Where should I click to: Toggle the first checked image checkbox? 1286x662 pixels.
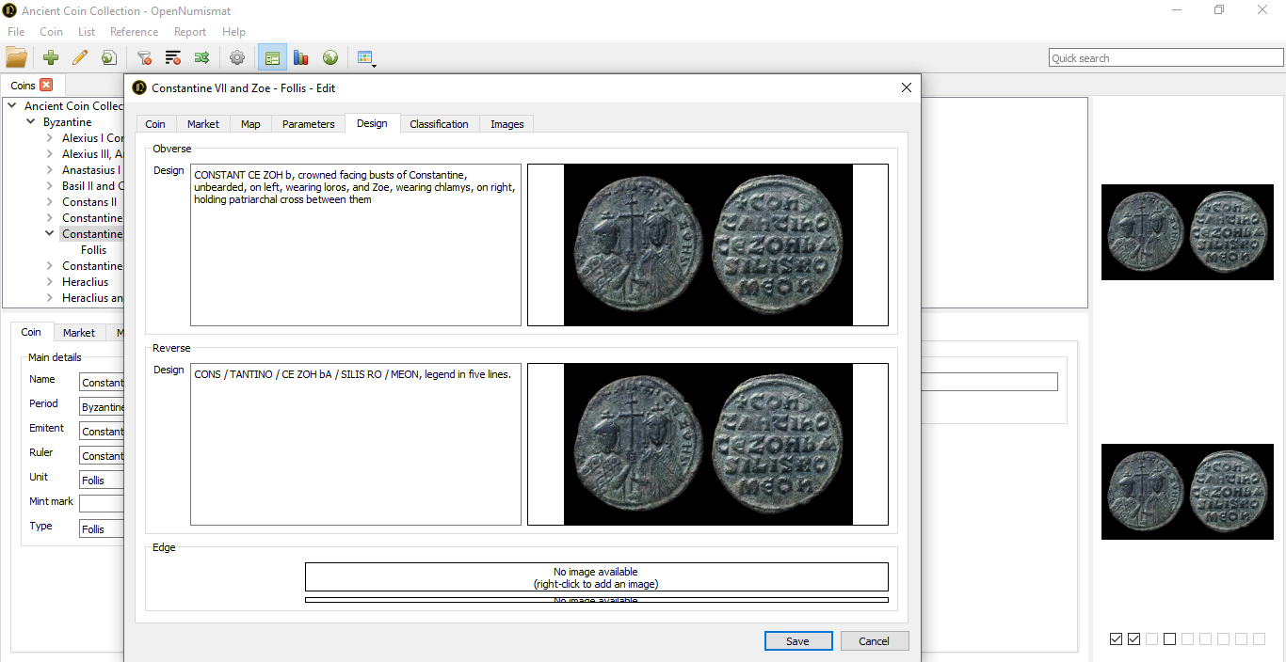[x=1117, y=639]
